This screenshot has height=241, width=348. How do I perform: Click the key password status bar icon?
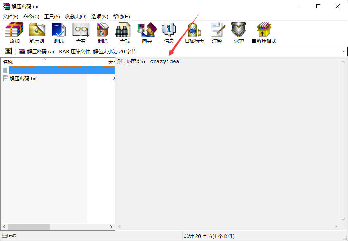(12, 236)
